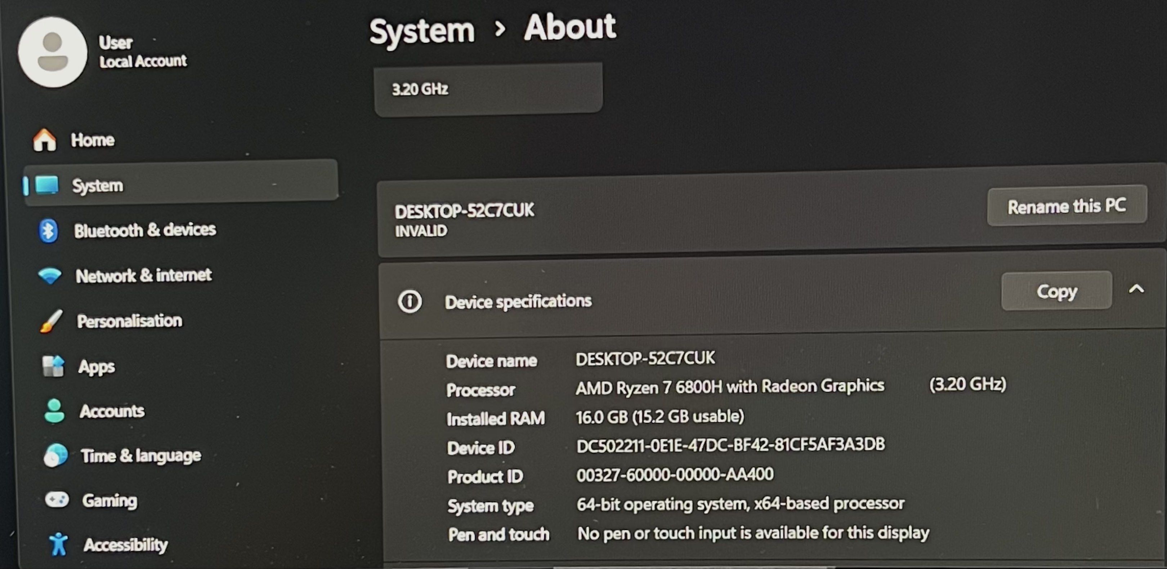This screenshot has width=1167, height=569.
Task: Click the Device specifications info icon
Action: click(x=411, y=301)
